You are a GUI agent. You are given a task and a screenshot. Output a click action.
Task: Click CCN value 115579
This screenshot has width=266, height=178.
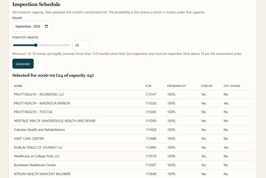point(150,156)
